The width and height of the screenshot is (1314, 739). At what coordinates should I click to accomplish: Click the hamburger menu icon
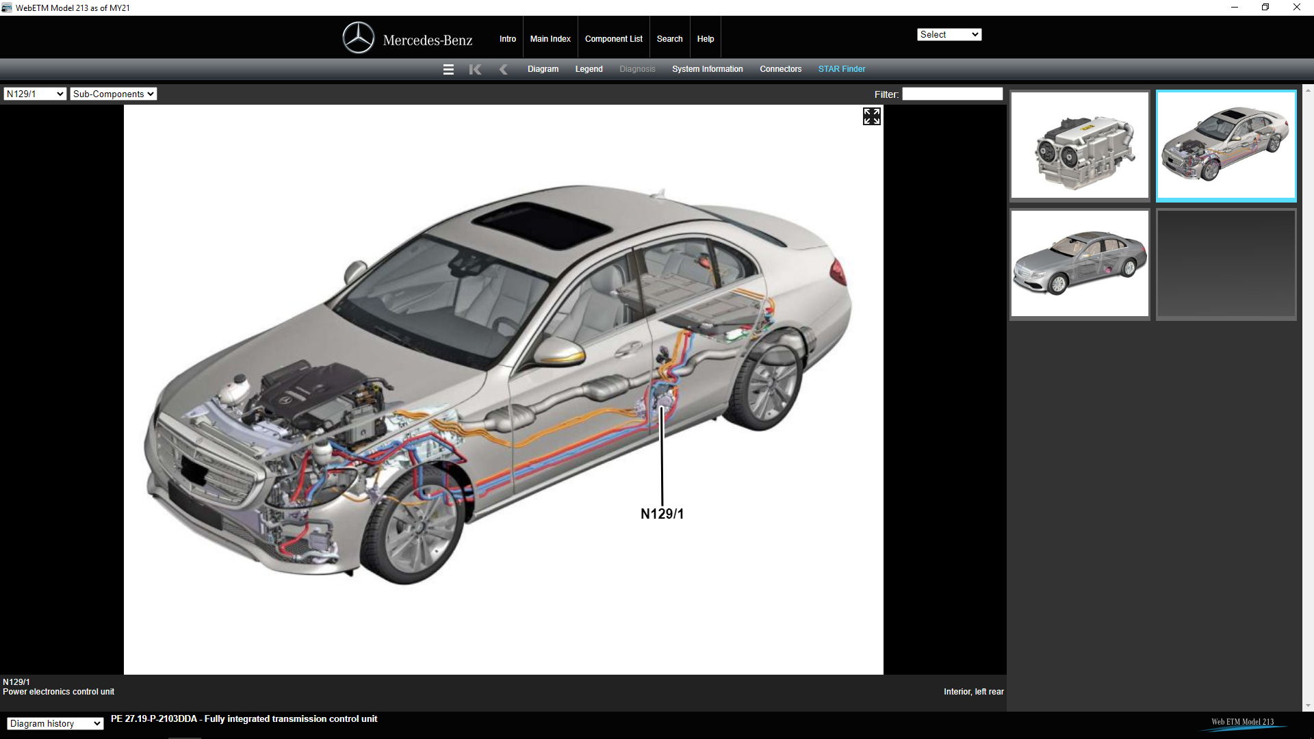(448, 69)
